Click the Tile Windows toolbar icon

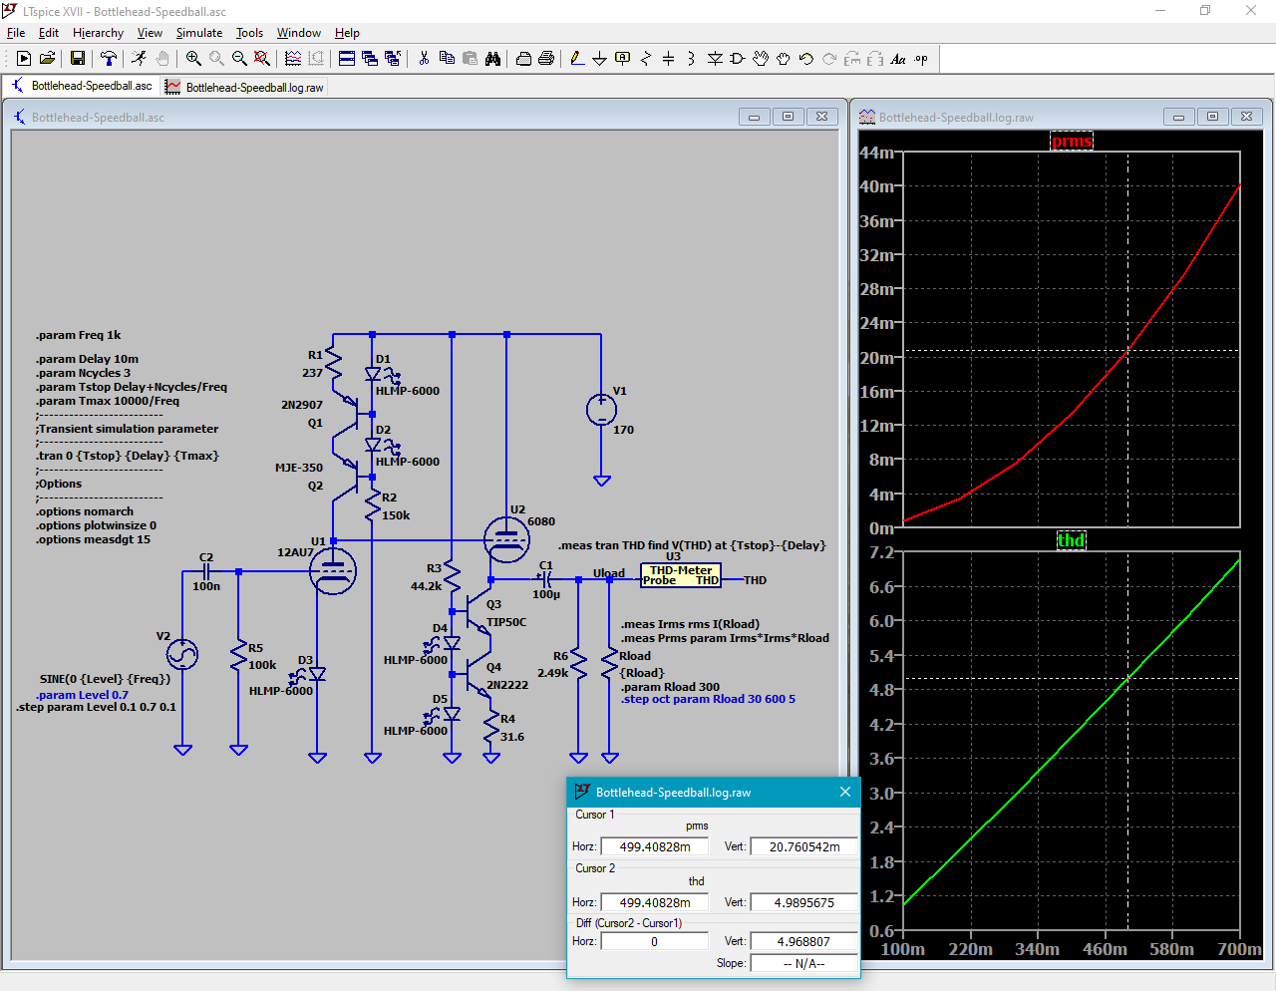[347, 59]
